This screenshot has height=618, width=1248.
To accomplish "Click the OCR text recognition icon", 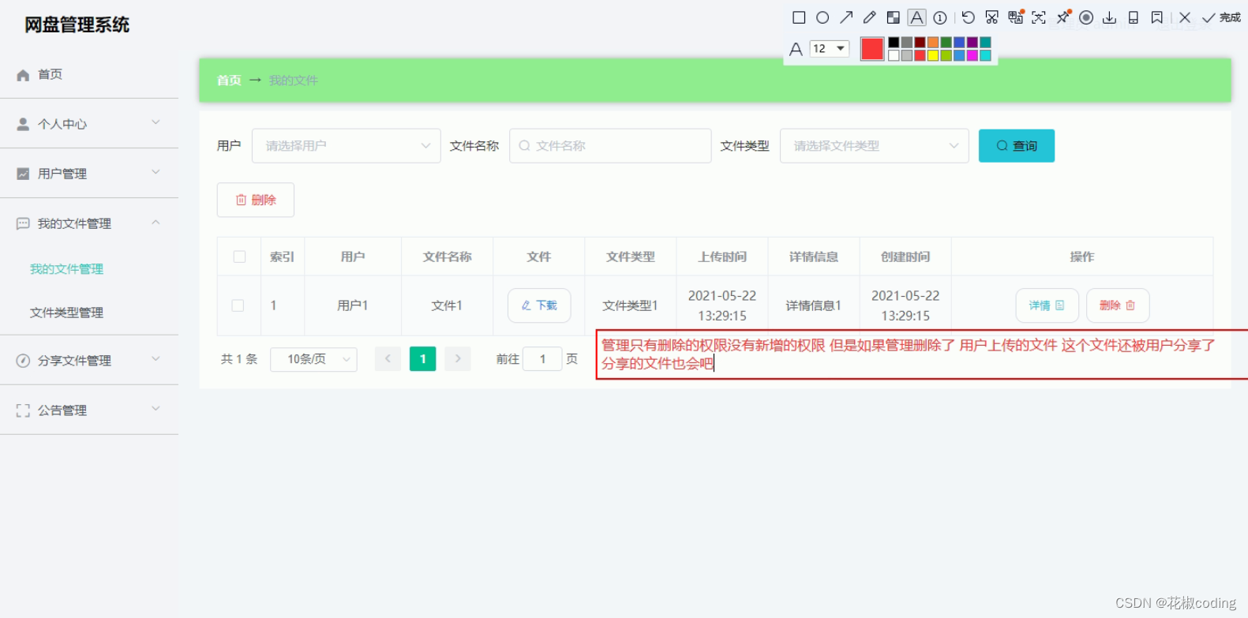I will click(x=1039, y=17).
